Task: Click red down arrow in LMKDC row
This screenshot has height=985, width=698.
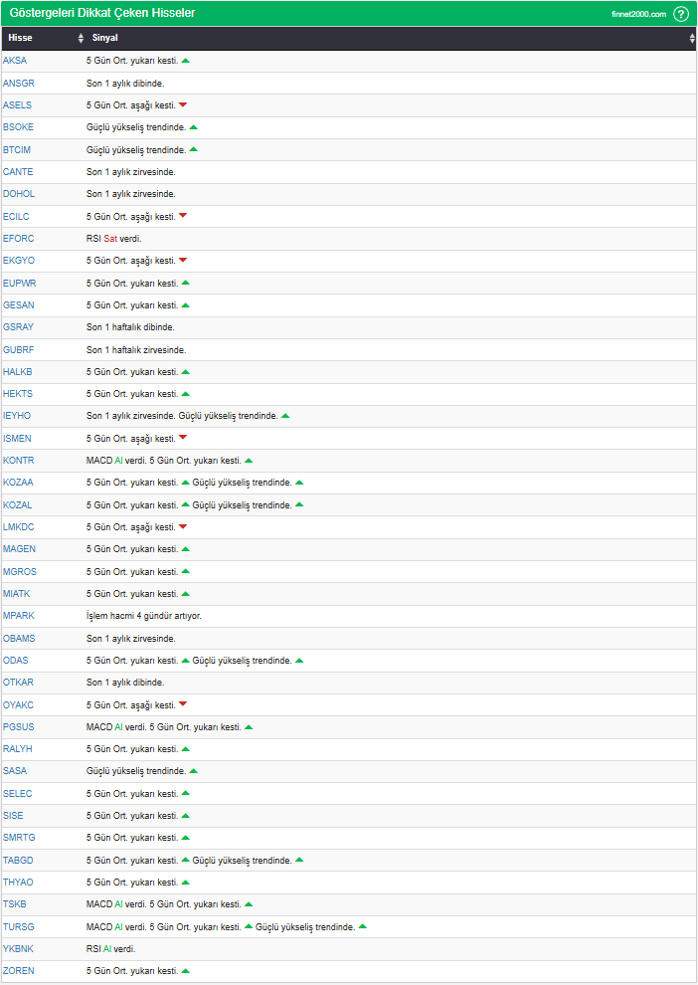Action: click(x=183, y=527)
